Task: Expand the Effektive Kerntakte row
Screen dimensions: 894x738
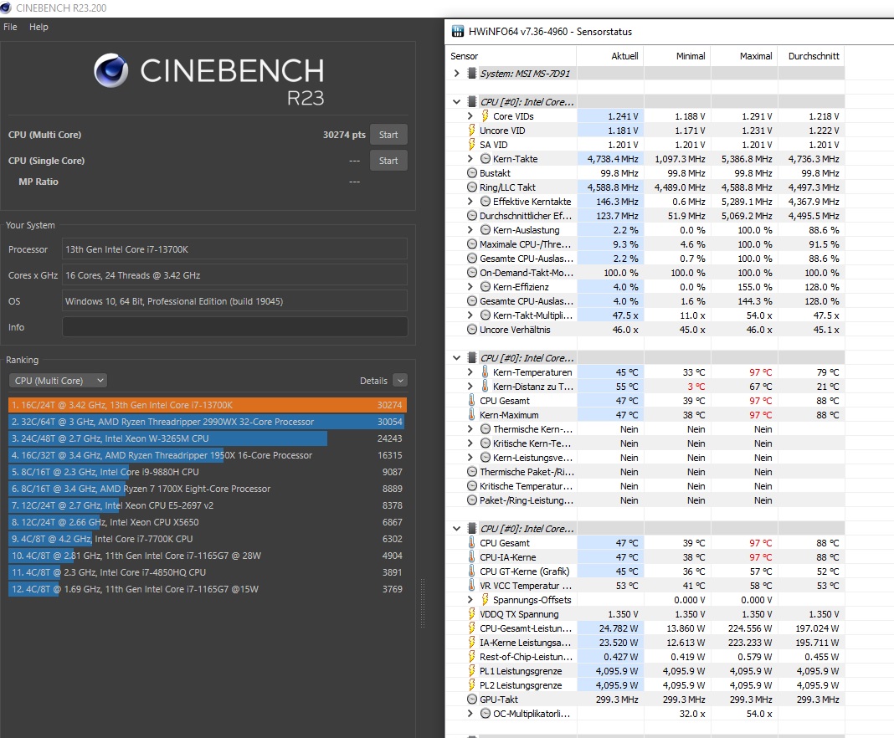Action: 470,202
